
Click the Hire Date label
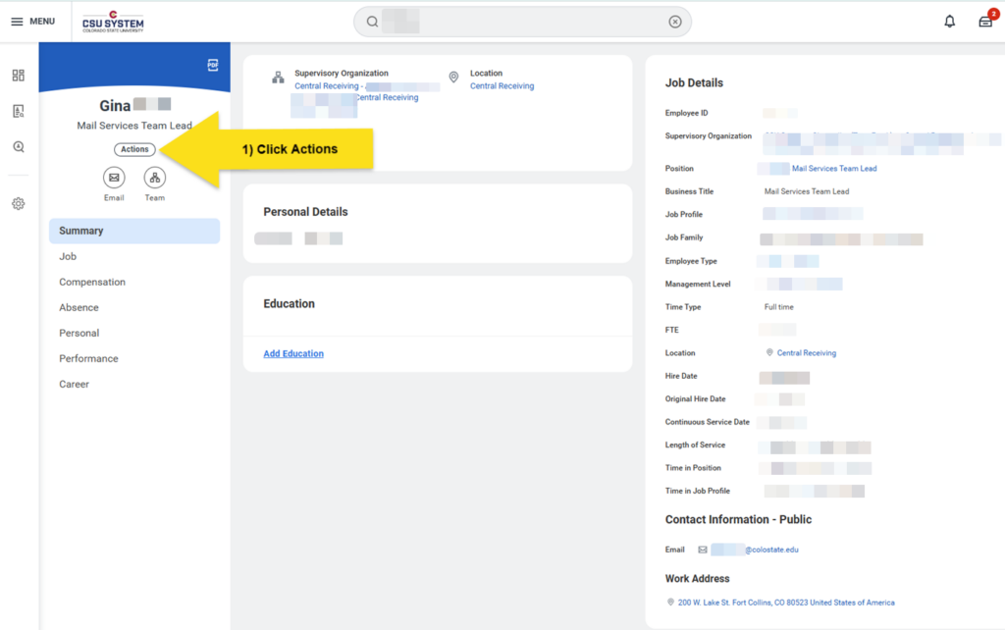tap(681, 376)
